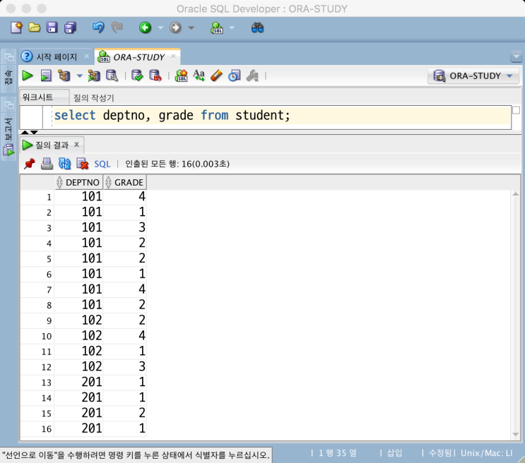
Task: Open the Explain Plan dropdown arrow
Action: (x=80, y=76)
